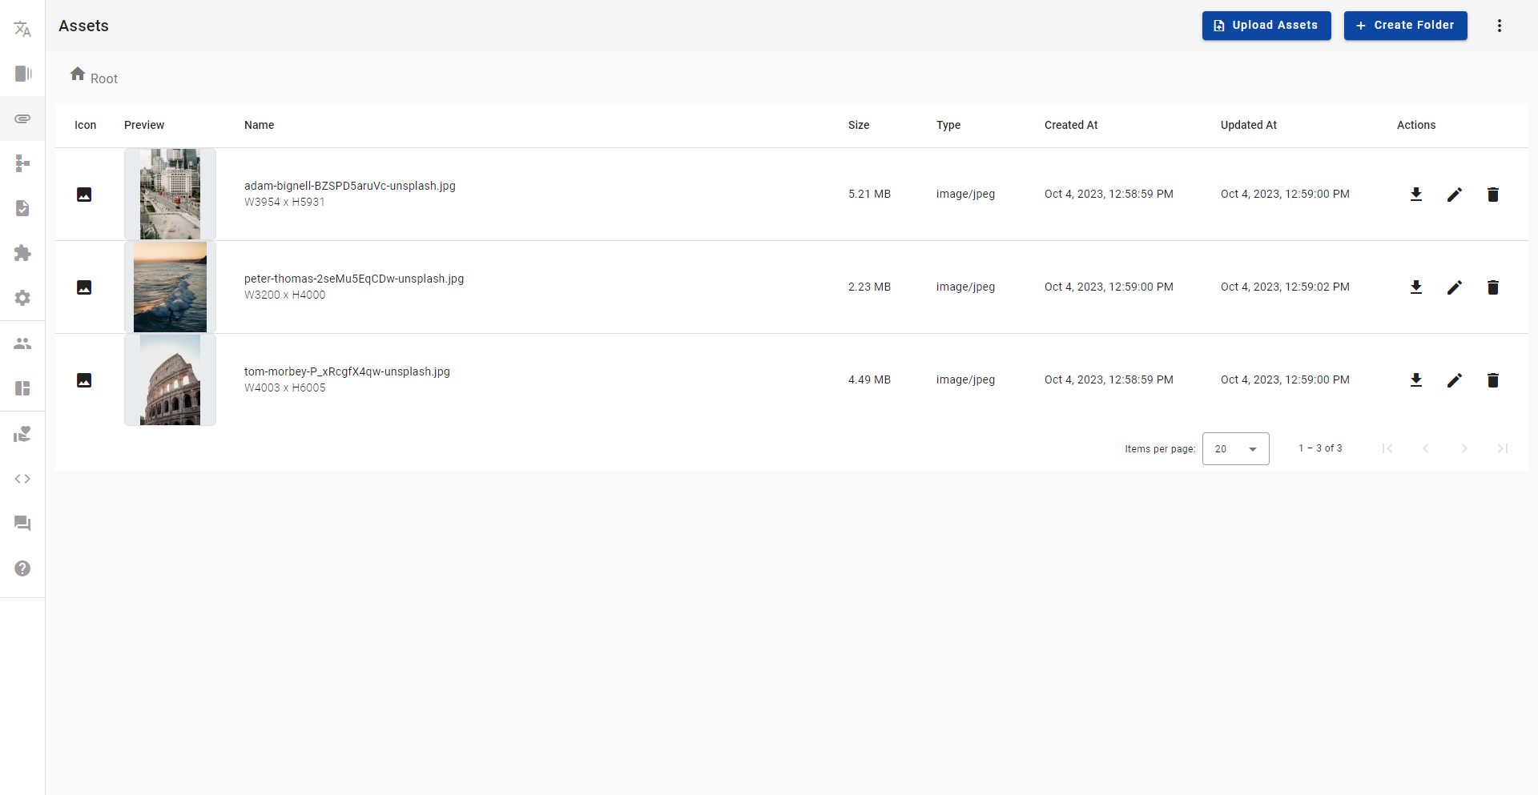Screen dimensions: 1538x795
Task: Open the three-dot more options menu
Action: coord(1499,26)
